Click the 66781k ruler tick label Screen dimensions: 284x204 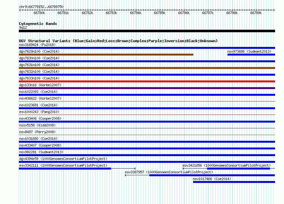tap(63, 13)
